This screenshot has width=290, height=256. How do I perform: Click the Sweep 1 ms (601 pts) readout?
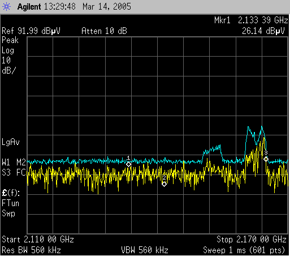tap(244, 250)
